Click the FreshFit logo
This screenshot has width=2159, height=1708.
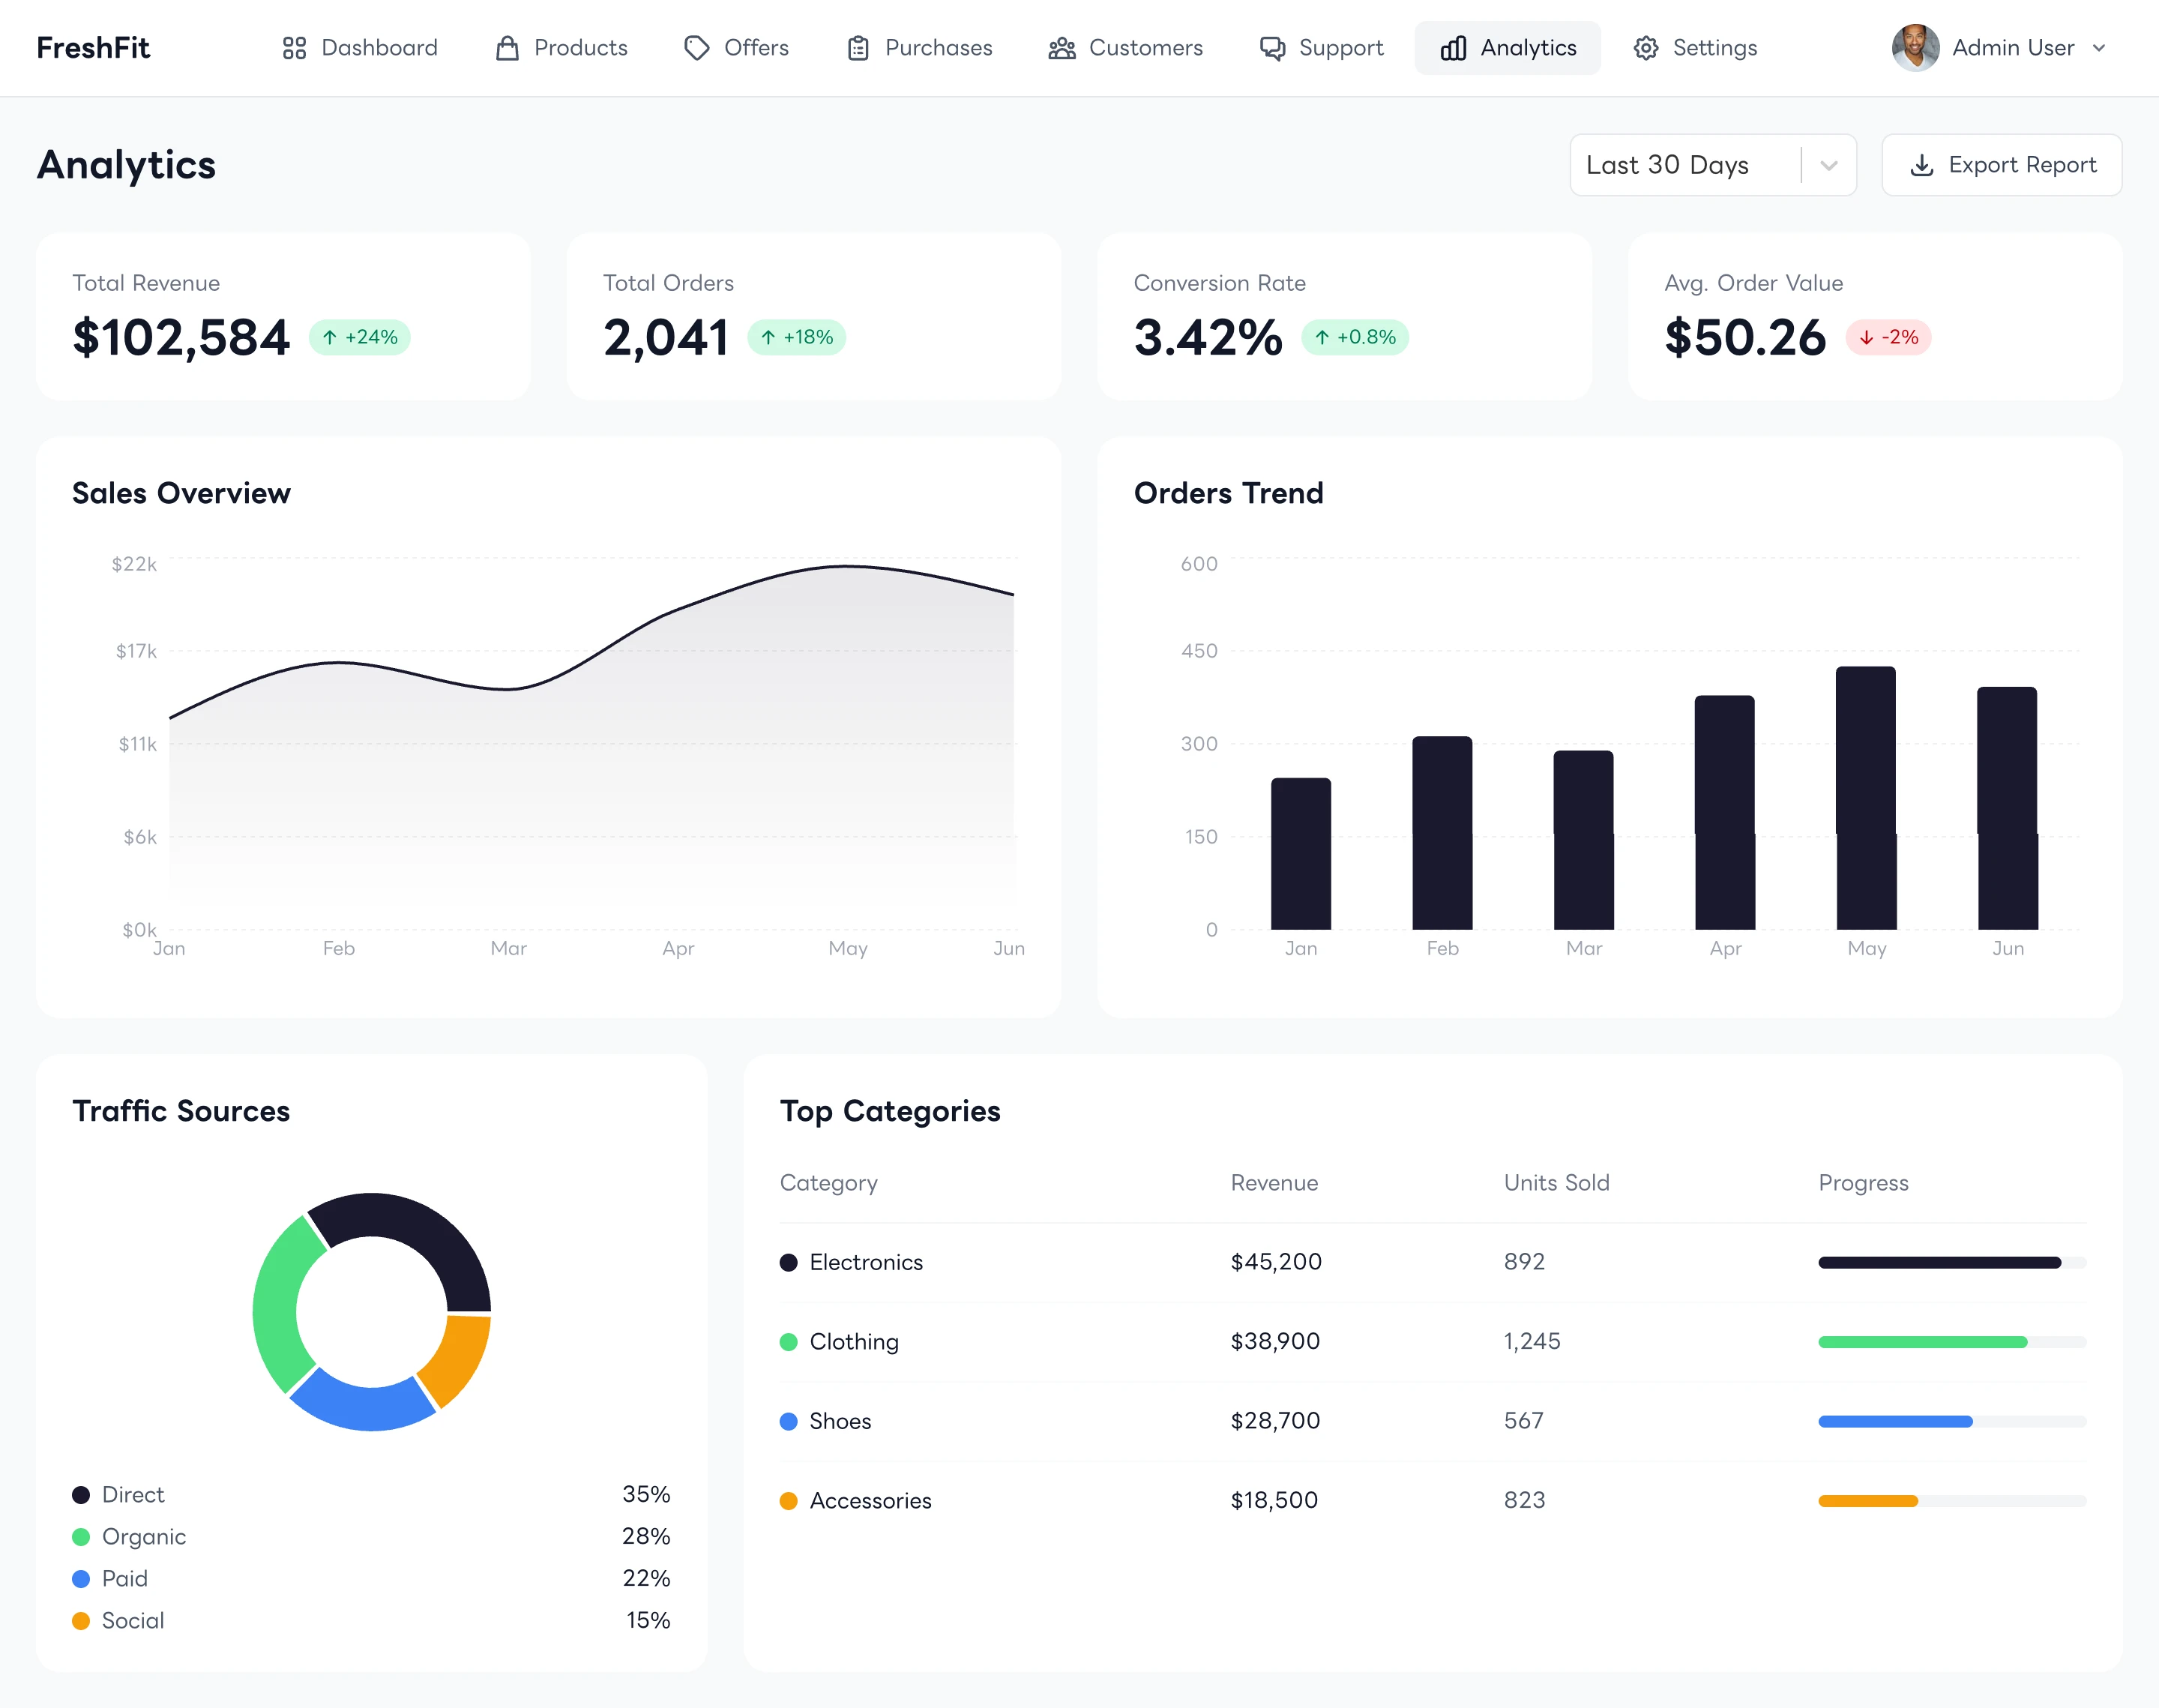click(93, 47)
